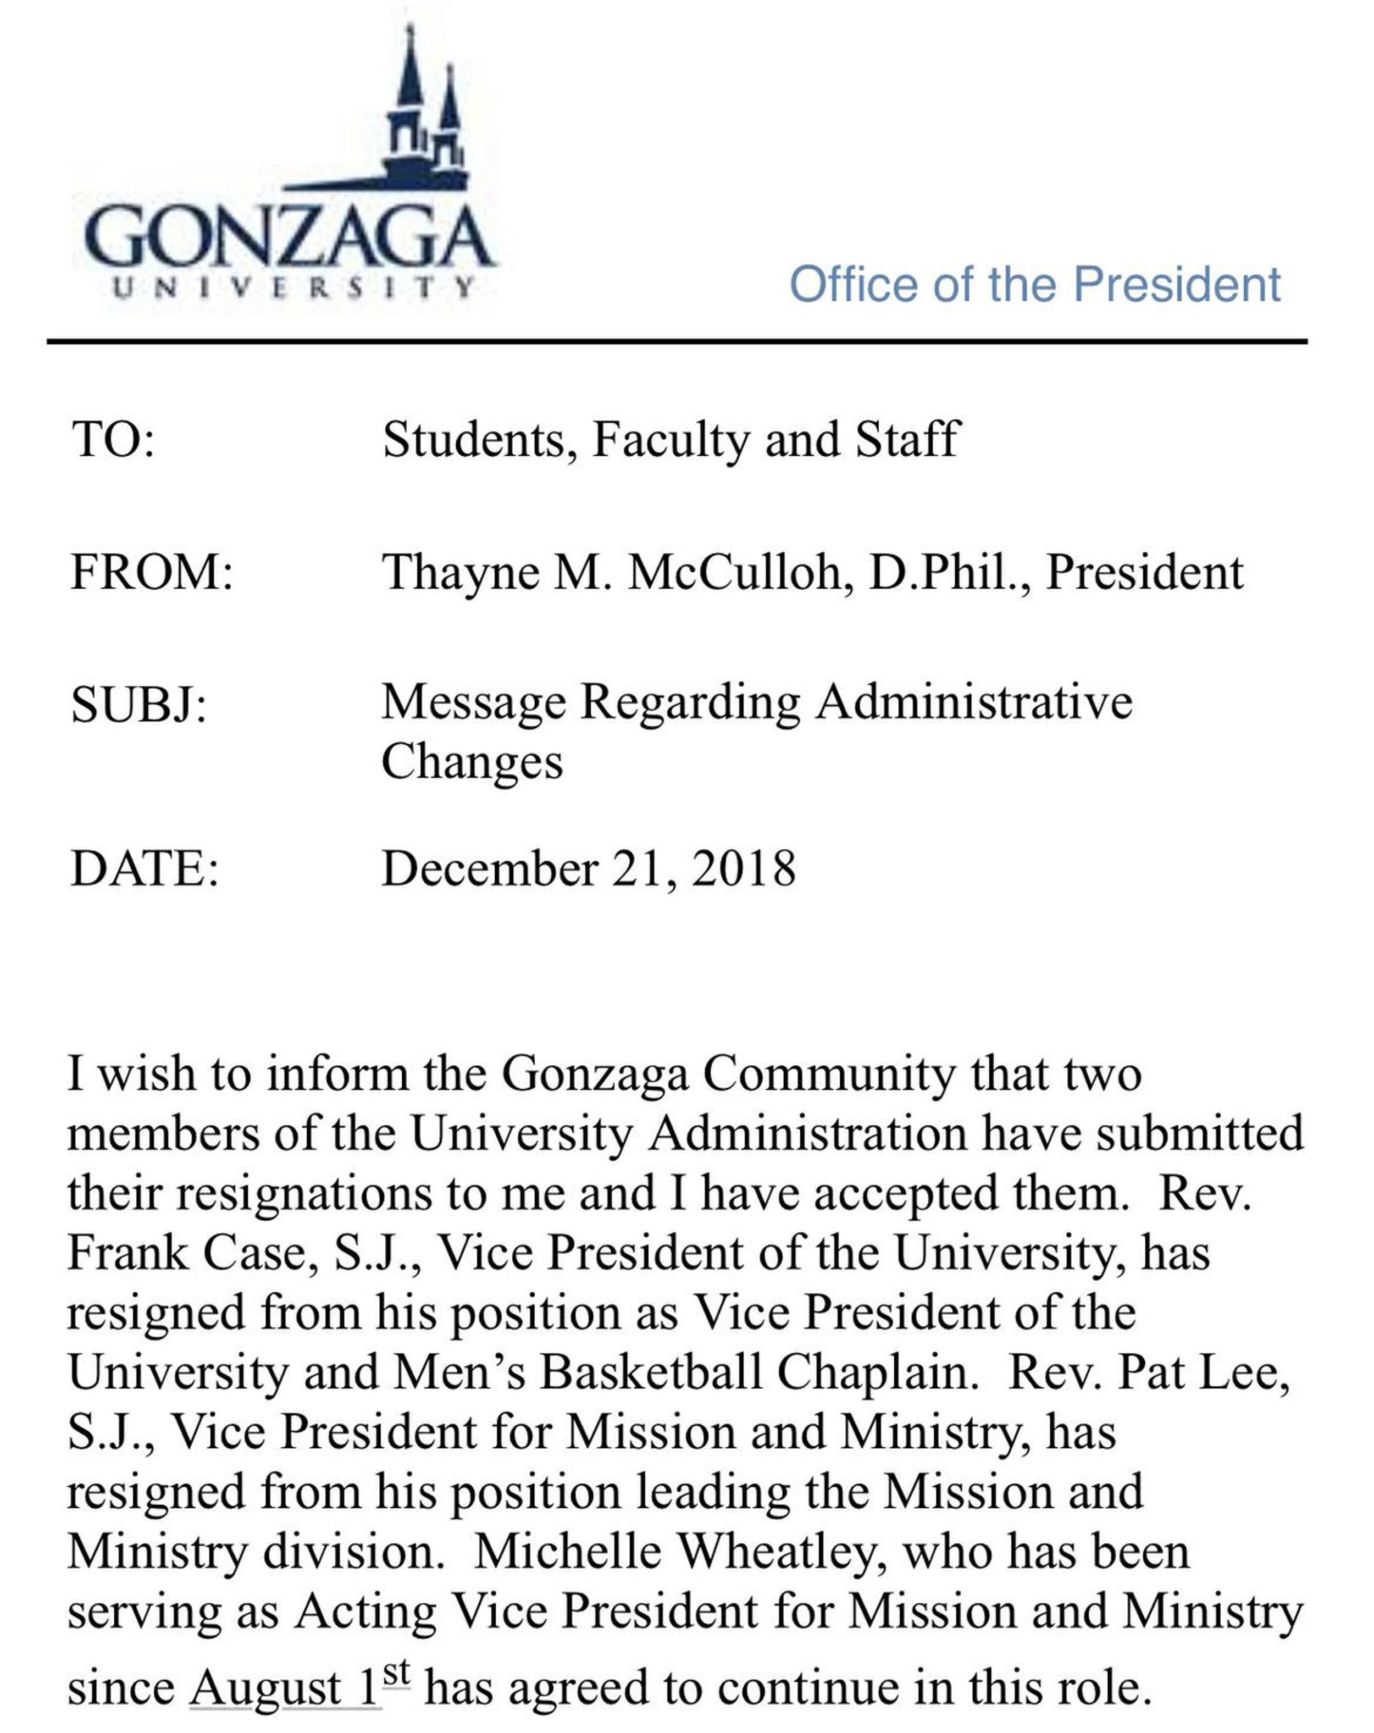
Task: Click the words Gonzaga Community in body
Action: tap(728, 1075)
